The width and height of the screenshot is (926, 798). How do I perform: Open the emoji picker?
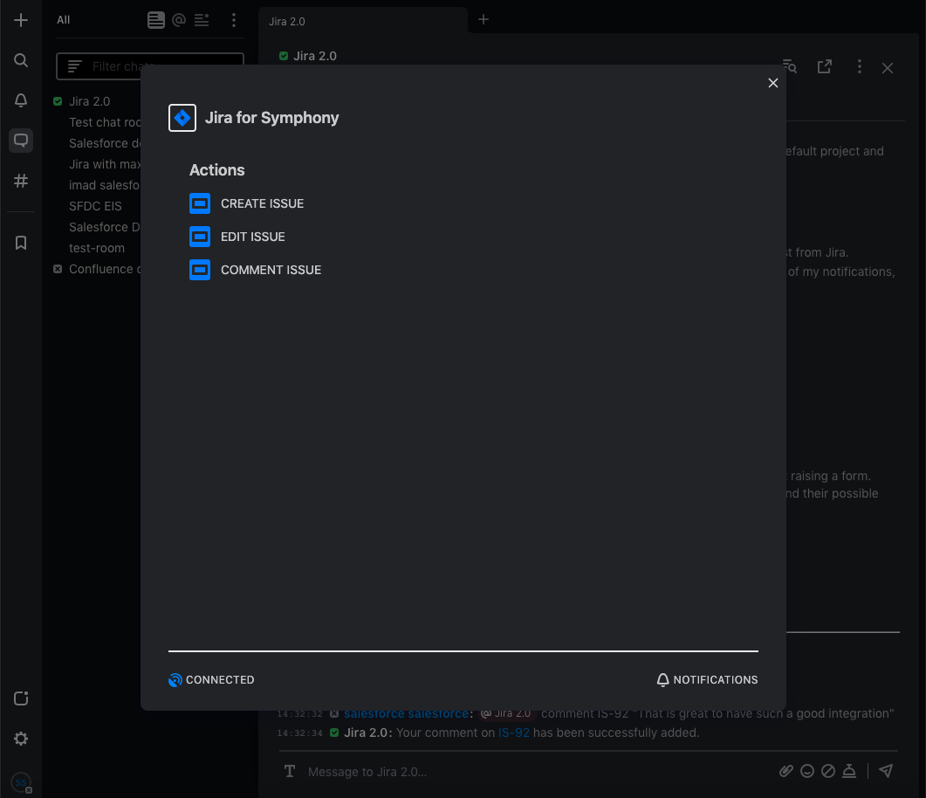coord(807,771)
